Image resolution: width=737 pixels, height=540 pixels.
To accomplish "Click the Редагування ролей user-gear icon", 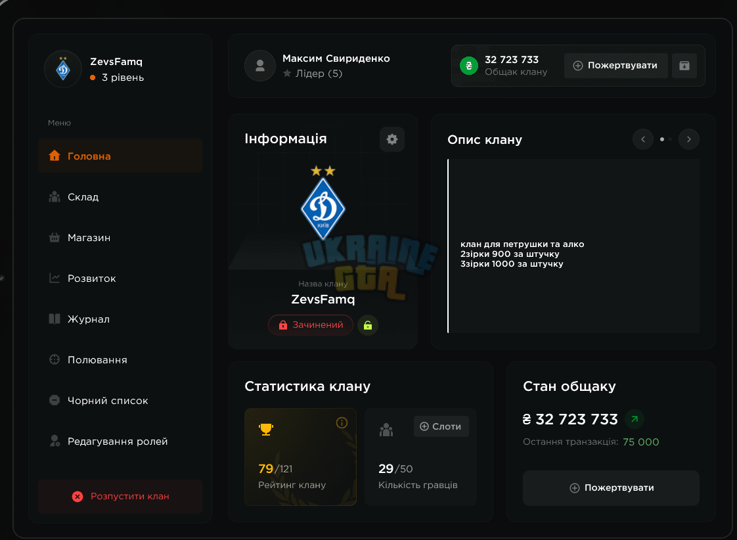I will click(55, 441).
